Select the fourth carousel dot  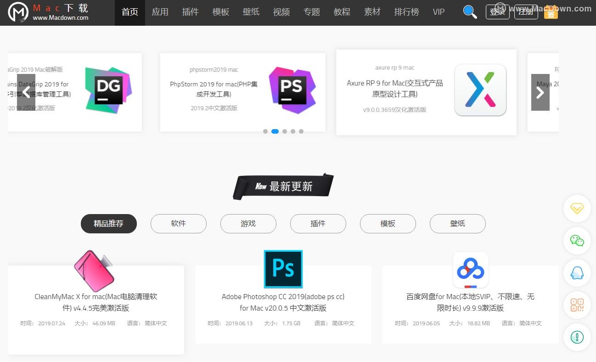[x=293, y=131]
